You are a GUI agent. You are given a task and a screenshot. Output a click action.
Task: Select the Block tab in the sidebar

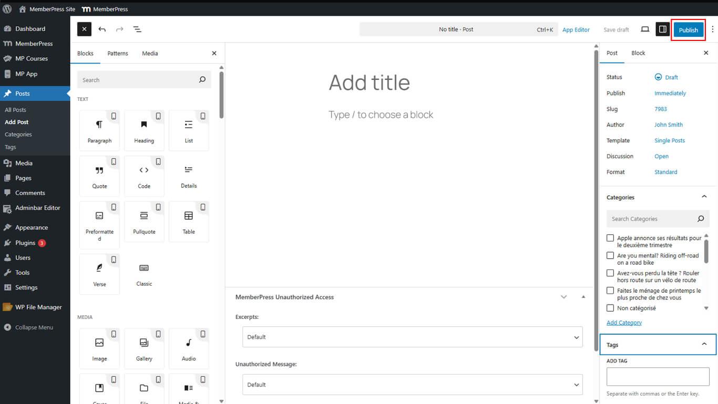[638, 53]
